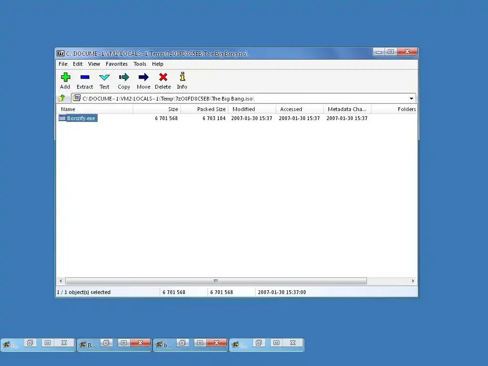The image size is (488, 366).
Task: Click the ISO icon in address bar
Action: coord(77,98)
